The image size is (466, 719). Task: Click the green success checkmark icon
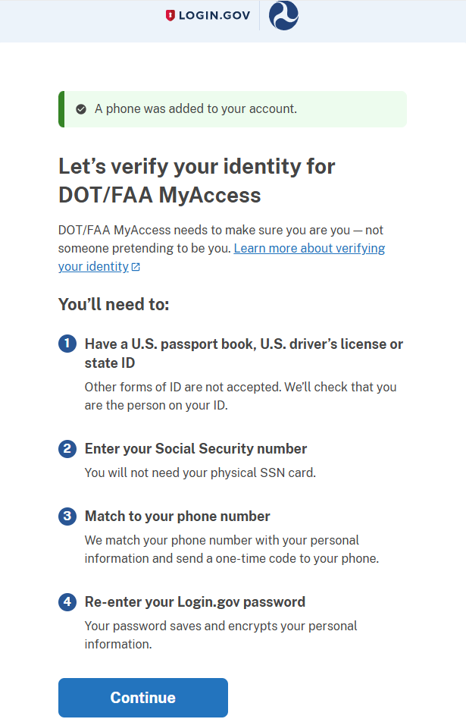click(81, 109)
